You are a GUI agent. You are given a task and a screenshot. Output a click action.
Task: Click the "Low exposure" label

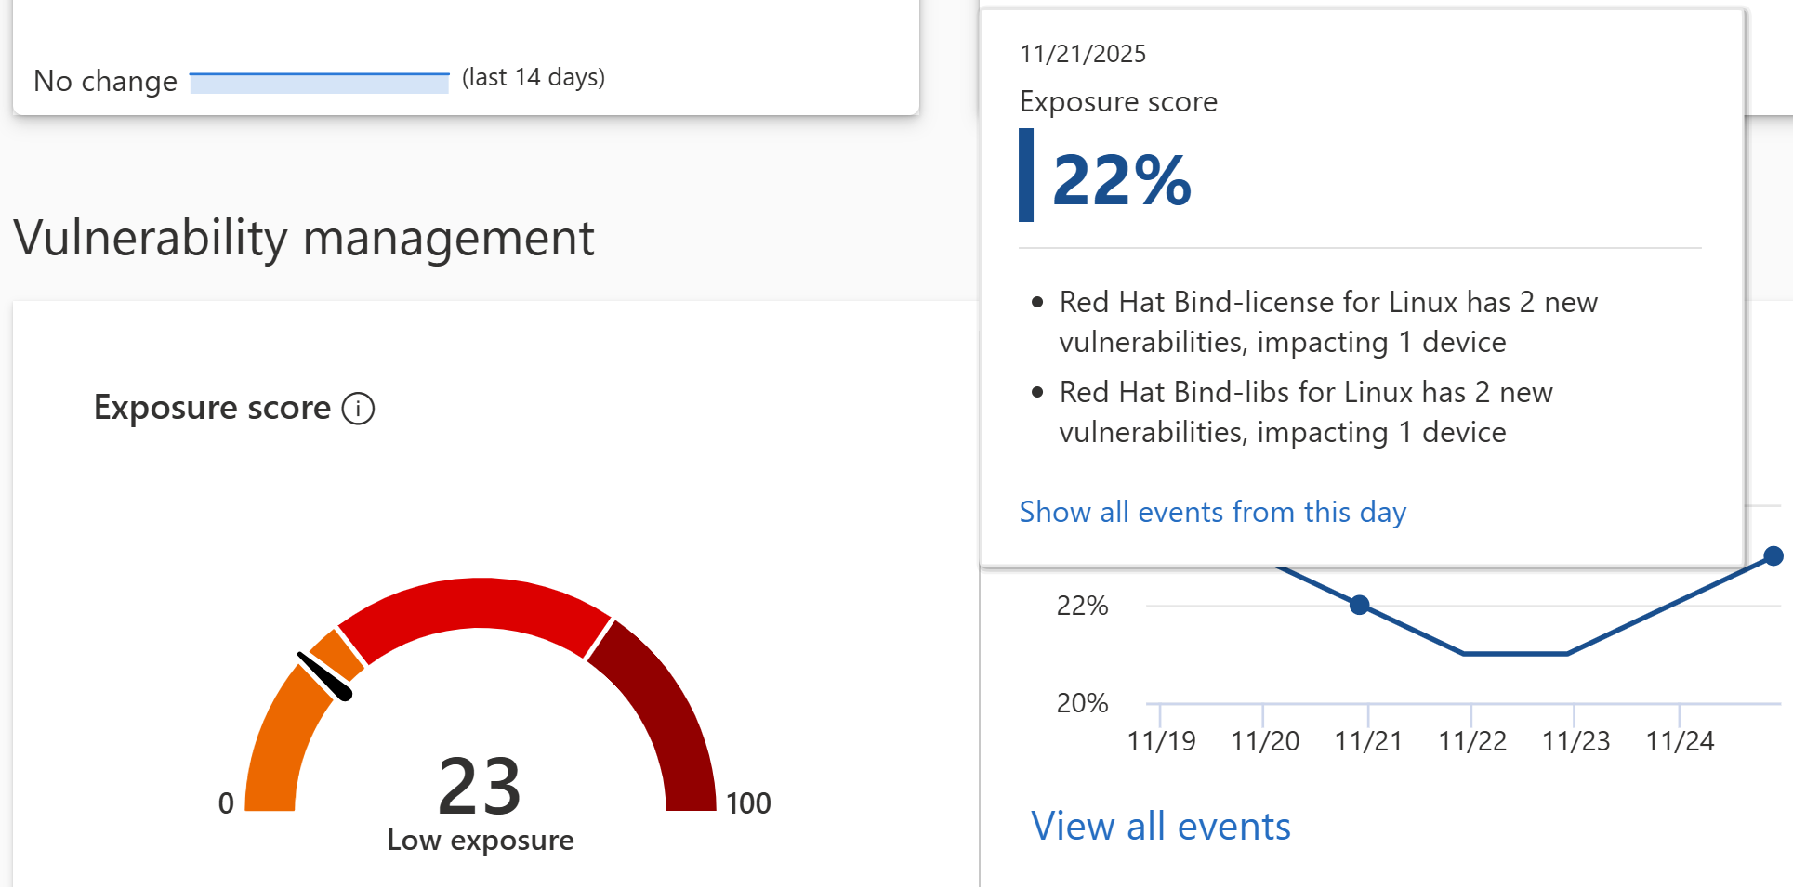tap(480, 840)
